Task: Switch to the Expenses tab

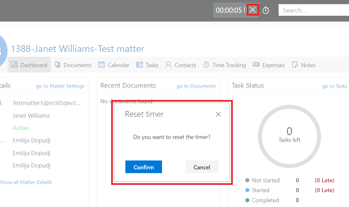Action: pos(269,65)
